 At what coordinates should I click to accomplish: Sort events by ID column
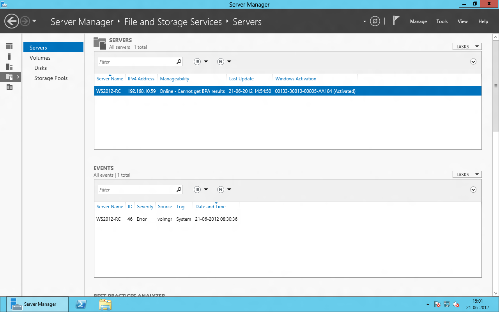[130, 207]
